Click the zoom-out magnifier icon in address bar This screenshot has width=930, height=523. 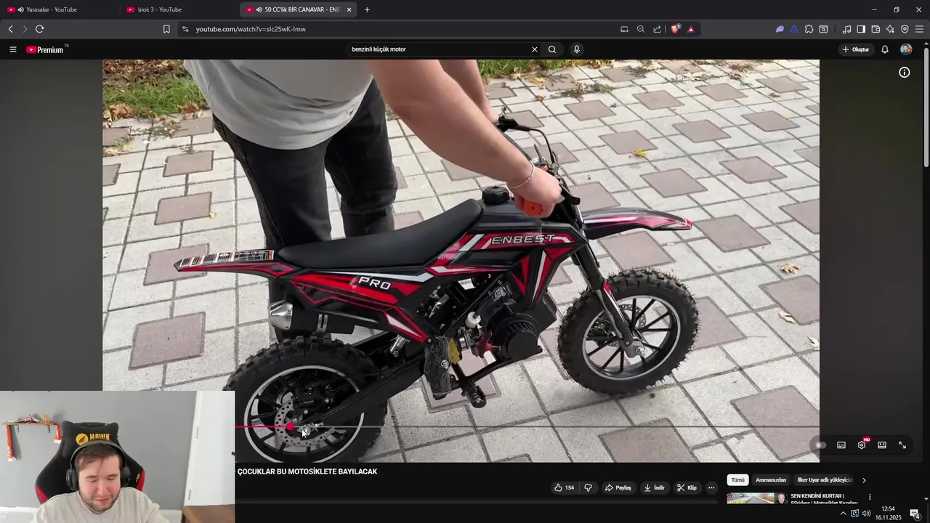641,29
